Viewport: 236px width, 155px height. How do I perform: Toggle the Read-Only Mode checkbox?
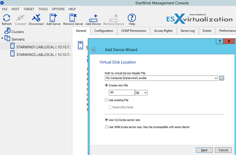pos(110,107)
